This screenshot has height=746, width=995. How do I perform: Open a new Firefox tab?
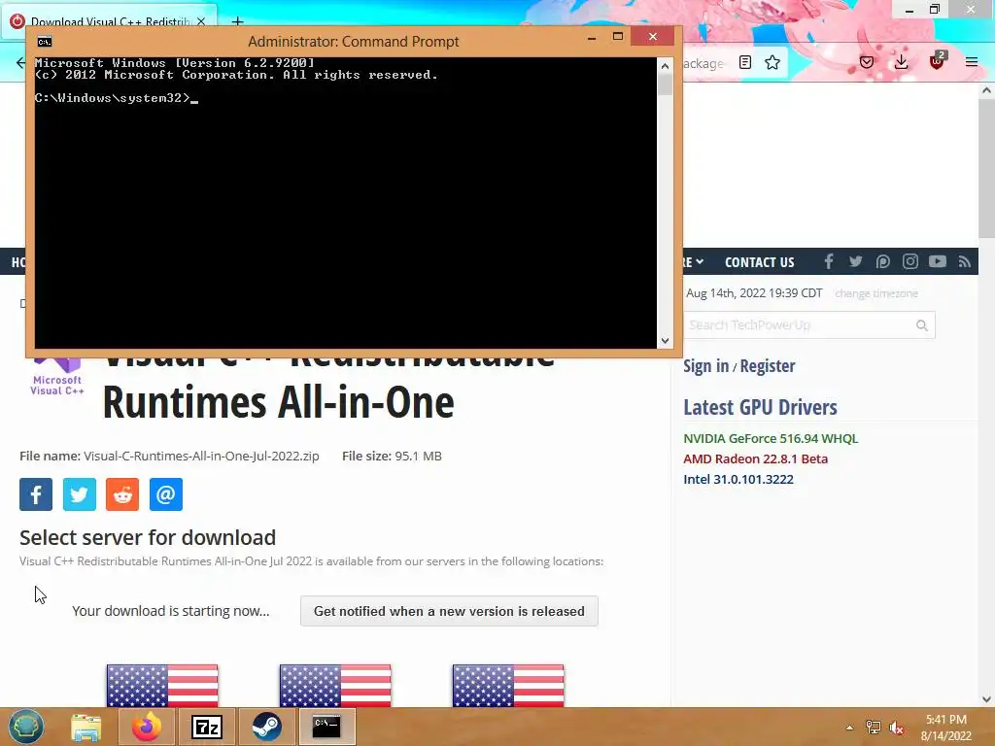[x=237, y=21]
